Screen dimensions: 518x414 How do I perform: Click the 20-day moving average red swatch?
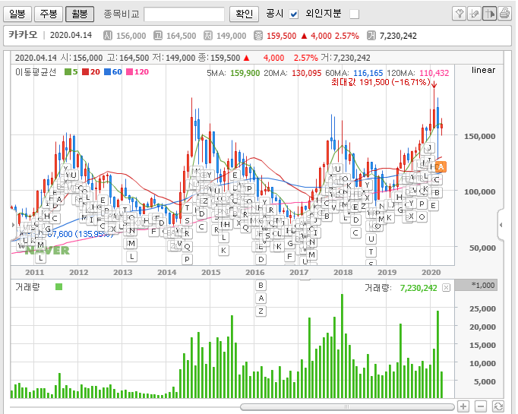(85, 71)
